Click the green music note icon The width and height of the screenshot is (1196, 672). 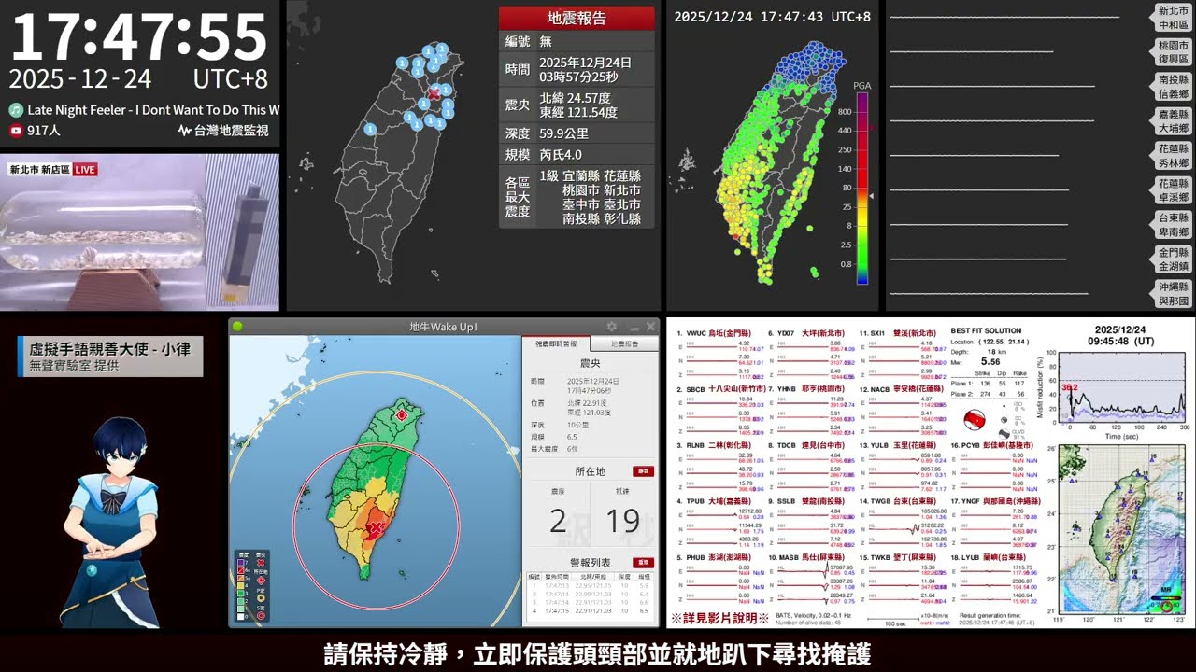tap(16, 110)
